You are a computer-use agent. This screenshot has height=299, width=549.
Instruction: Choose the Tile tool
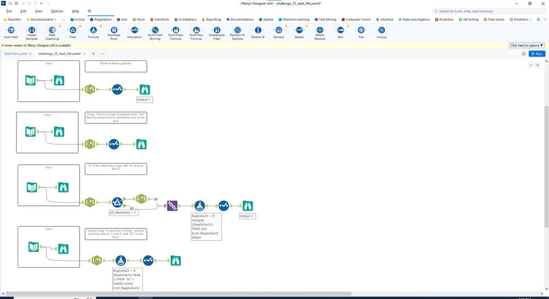361,30
